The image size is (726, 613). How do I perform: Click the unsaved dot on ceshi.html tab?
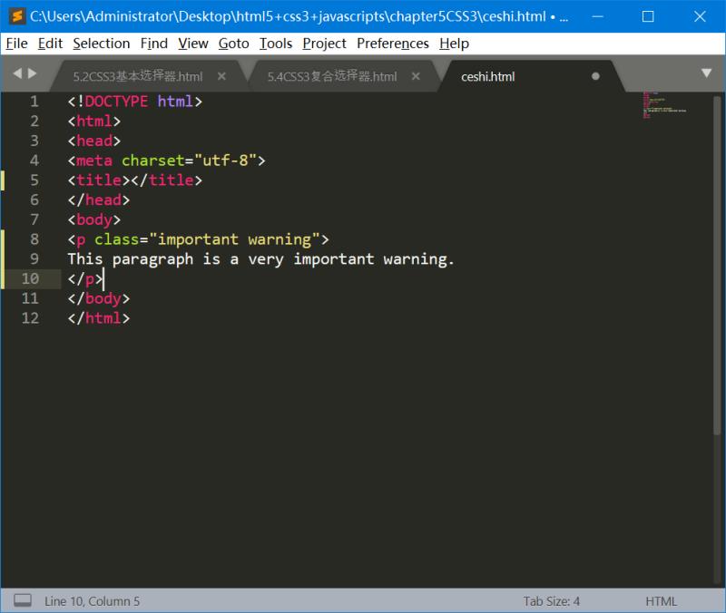click(595, 76)
